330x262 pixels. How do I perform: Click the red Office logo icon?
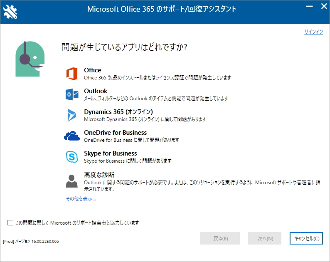click(x=72, y=74)
